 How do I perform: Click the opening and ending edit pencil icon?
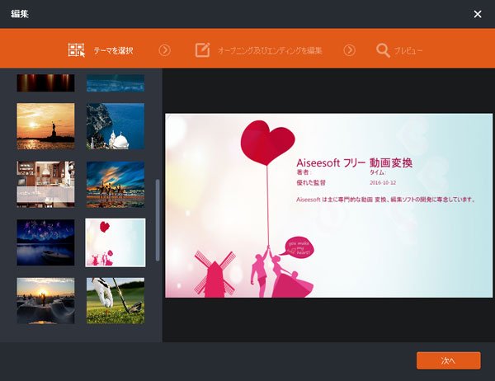pos(202,50)
